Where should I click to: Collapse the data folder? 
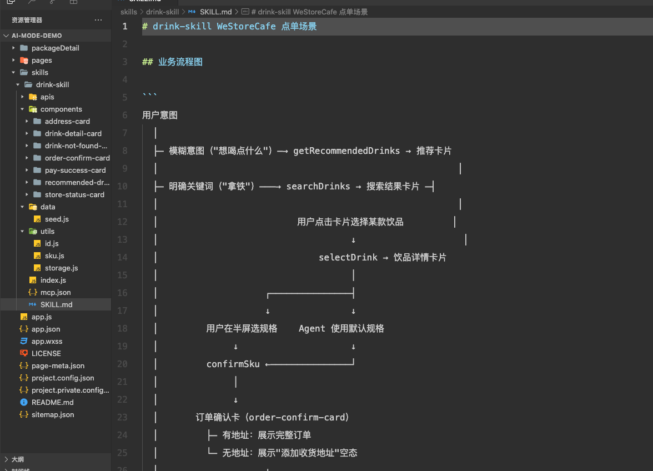point(22,207)
